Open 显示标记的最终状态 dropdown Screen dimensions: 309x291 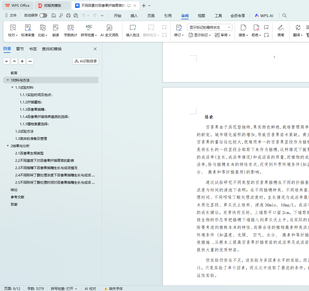pos(209,27)
